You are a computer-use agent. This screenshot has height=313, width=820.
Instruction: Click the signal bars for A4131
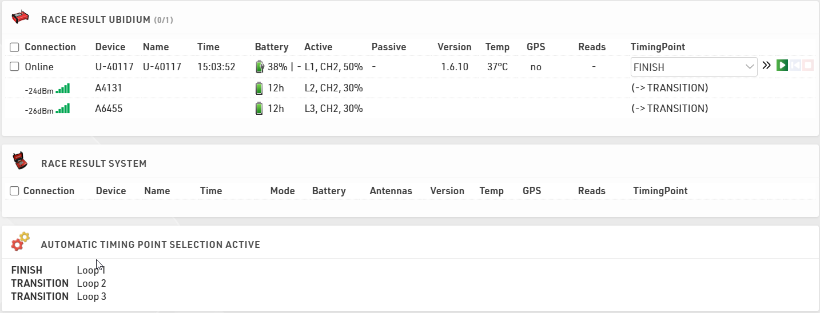pos(63,89)
